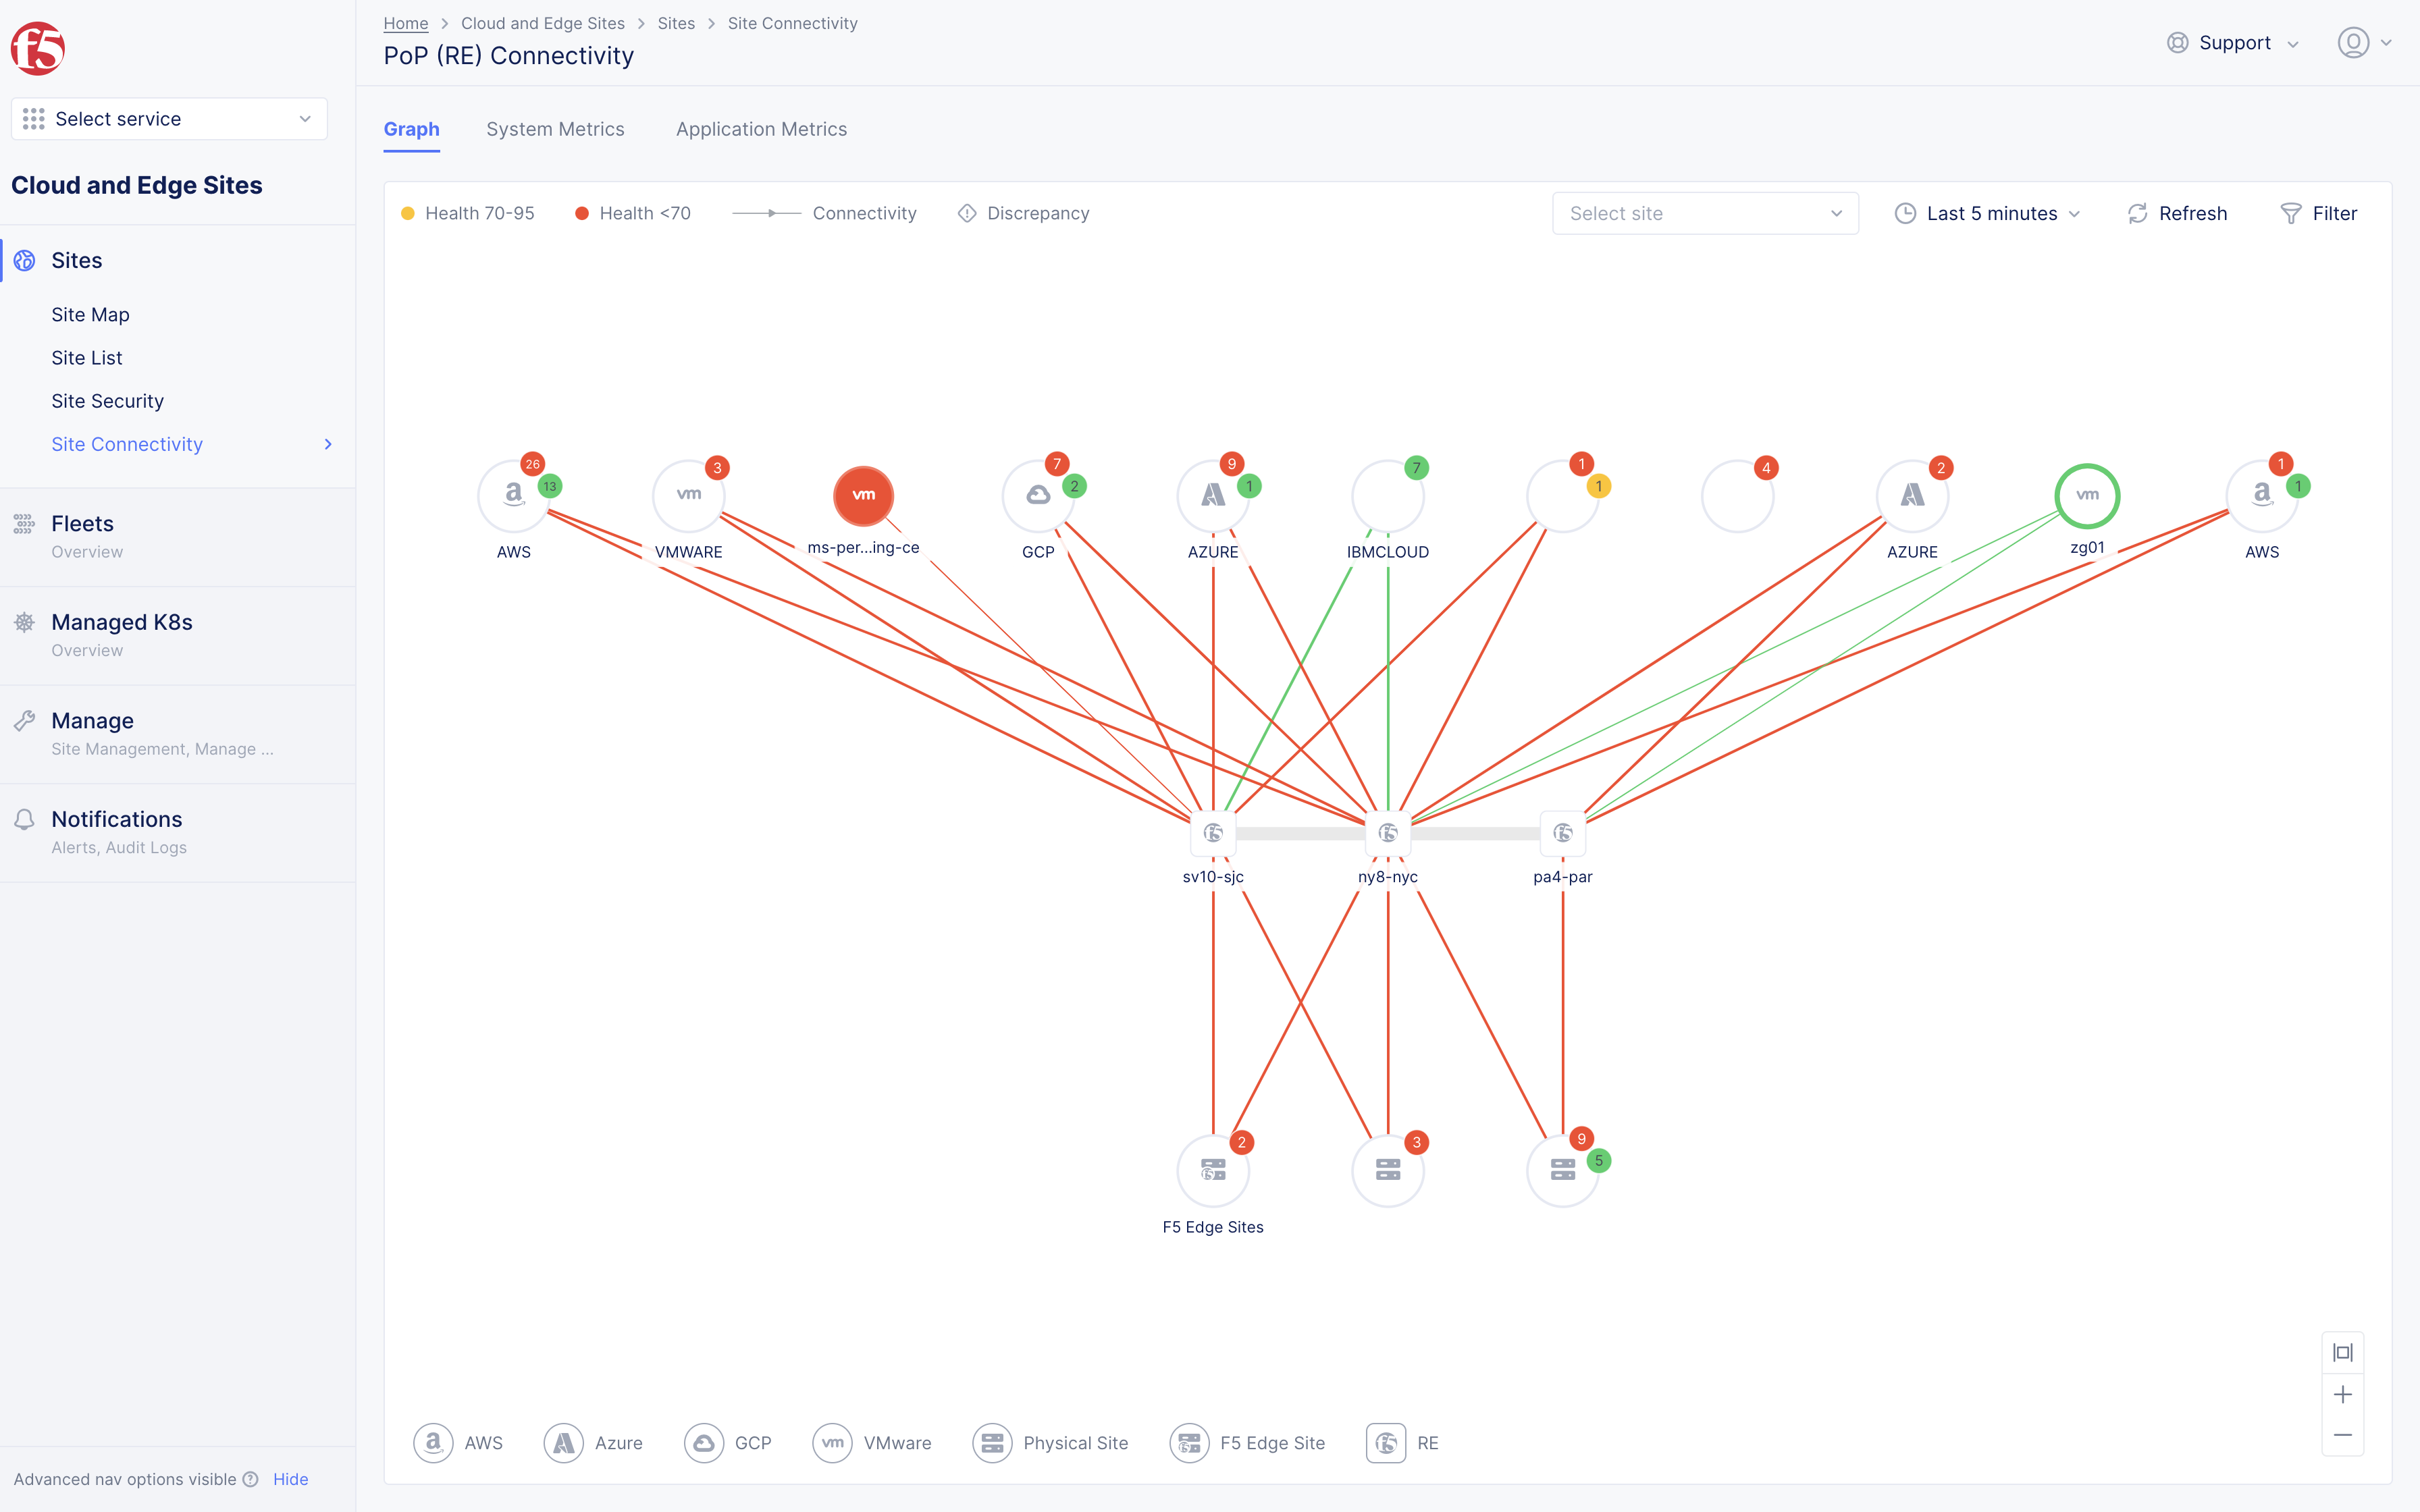2420x1512 pixels.
Task: Hide the advanced nav options link
Action: pyautogui.click(x=290, y=1479)
